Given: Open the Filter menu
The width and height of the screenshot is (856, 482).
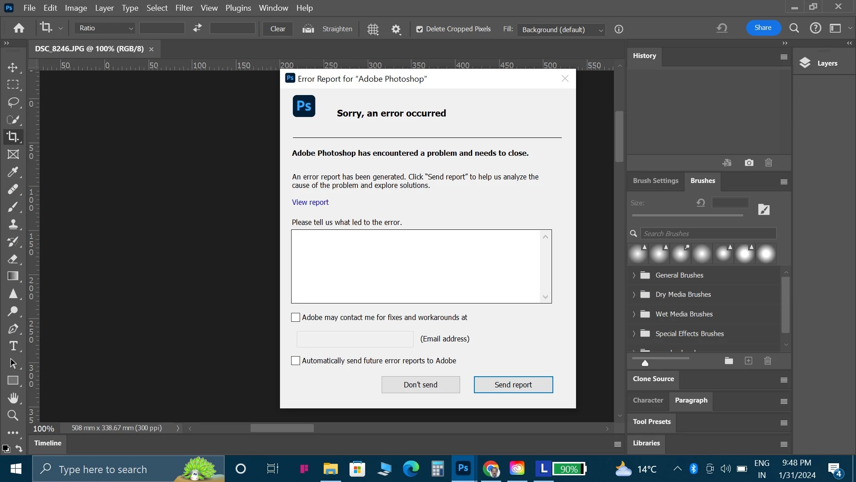Looking at the screenshot, I should (184, 8).
